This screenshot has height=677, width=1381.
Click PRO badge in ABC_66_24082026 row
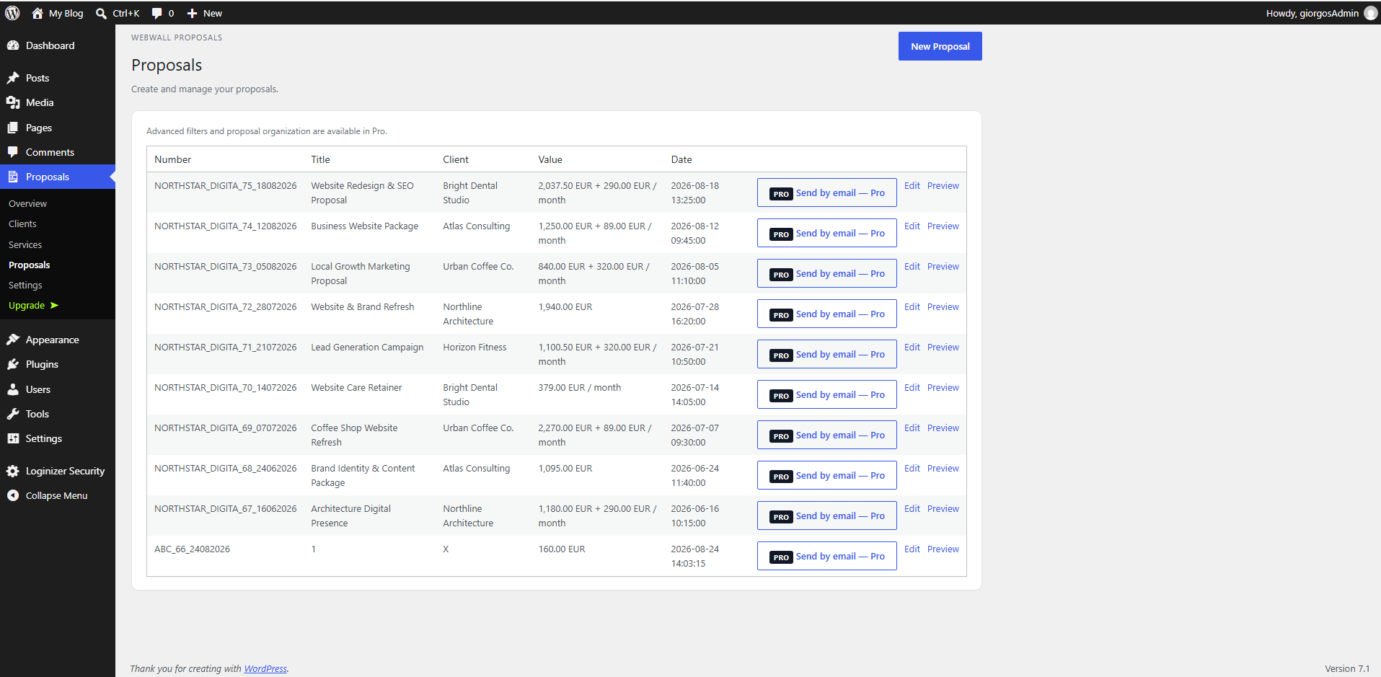pyautogui.click(x=781, y=557)
